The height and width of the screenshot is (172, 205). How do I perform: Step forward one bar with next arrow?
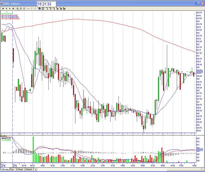[10, 9]
